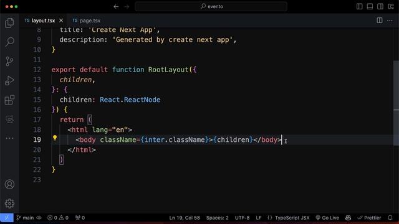Click the evento command center search box

coord(211,7)
